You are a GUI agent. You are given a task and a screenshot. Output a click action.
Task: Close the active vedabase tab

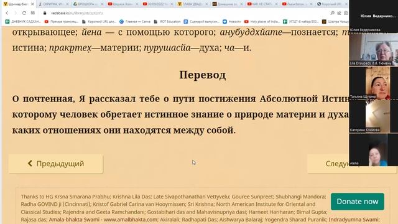(32, 4)
